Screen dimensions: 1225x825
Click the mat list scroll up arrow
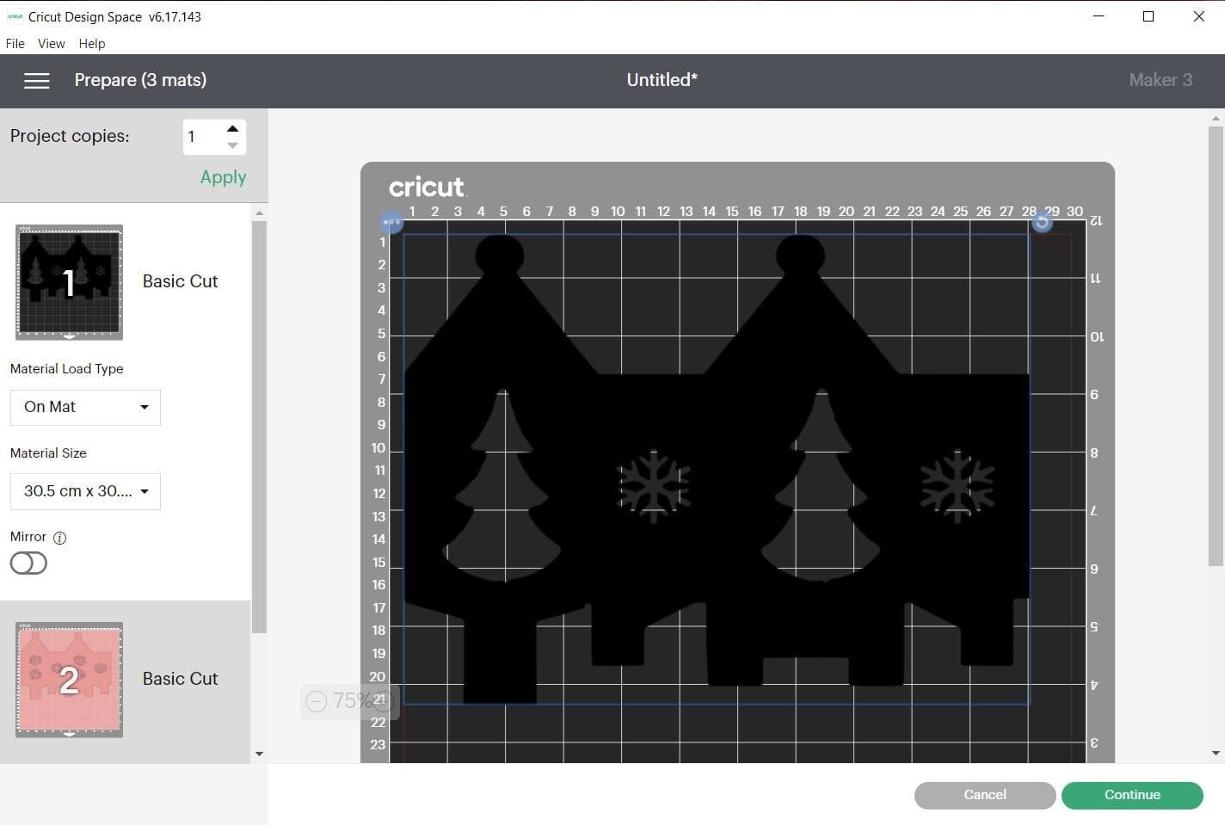259,212
